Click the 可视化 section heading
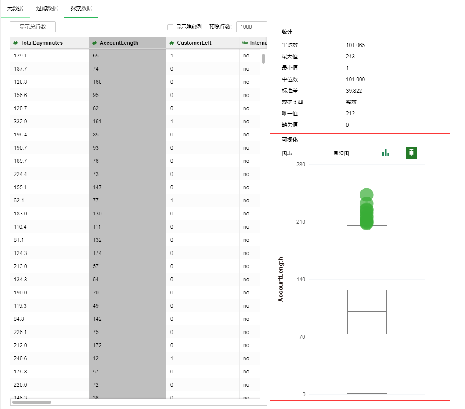Image resolution: width=465 pixels, height=409 pixels. coord(290,140)
